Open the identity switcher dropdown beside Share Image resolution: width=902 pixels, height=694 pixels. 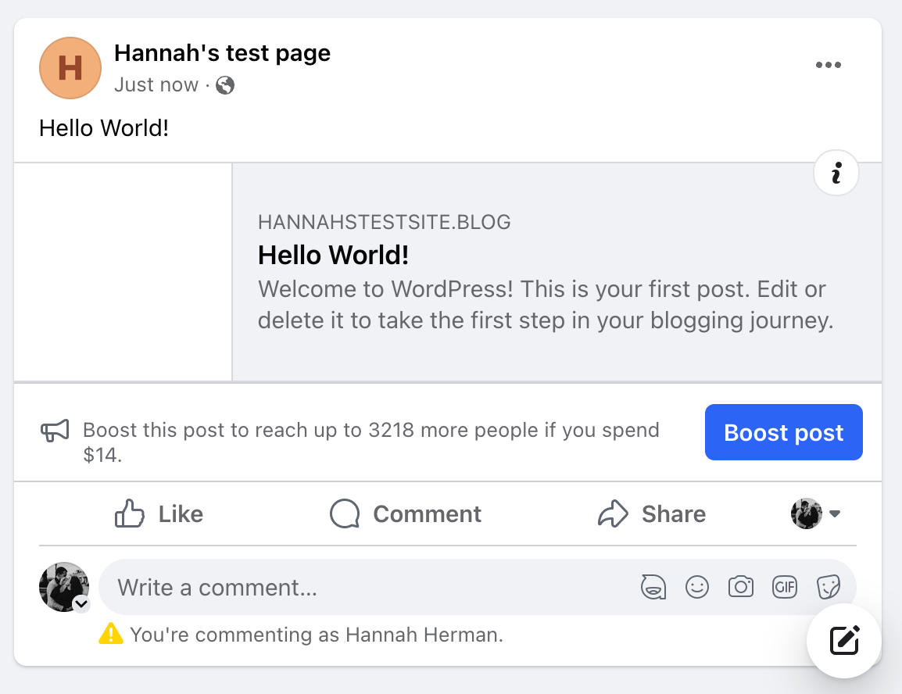click(816, 513)
